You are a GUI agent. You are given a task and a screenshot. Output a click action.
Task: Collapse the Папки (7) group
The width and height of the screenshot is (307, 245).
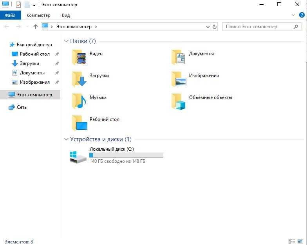[66, 41]
